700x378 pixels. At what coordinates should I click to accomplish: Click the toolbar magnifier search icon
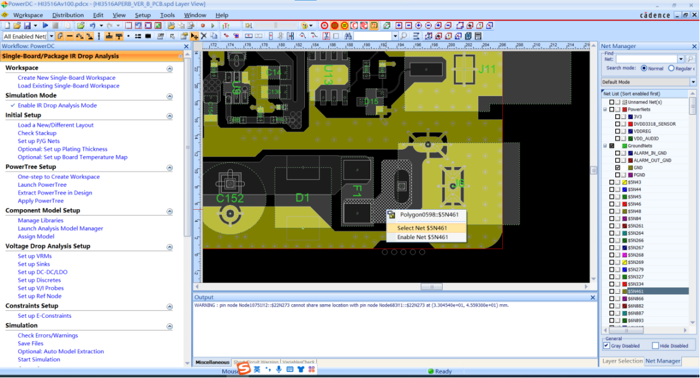(404, 36)
